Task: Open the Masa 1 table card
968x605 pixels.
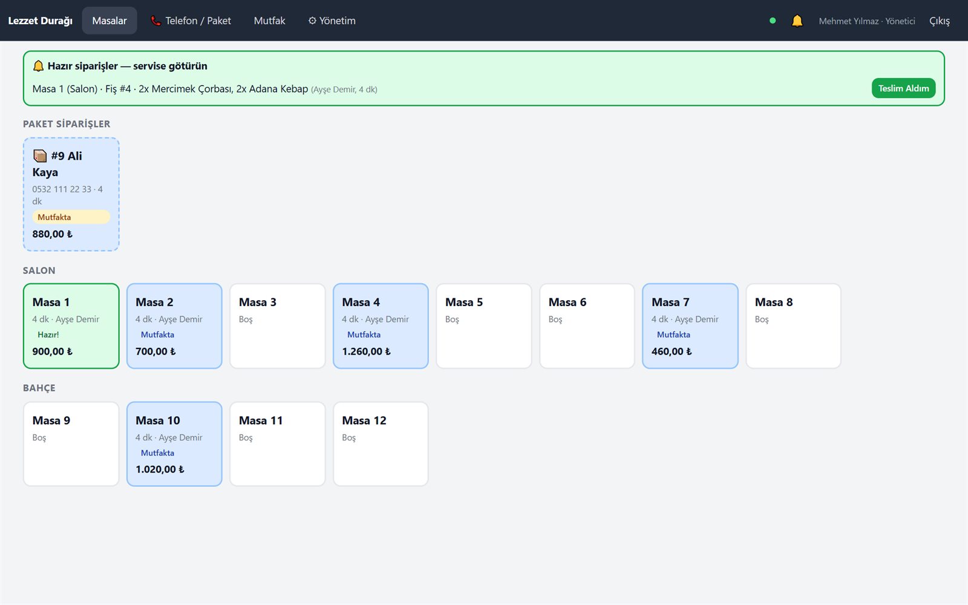Action: pyautogui.click(x=71, y=326)
